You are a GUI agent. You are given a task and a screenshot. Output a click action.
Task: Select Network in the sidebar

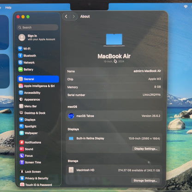pyautogui.click(x=26, y=62)
